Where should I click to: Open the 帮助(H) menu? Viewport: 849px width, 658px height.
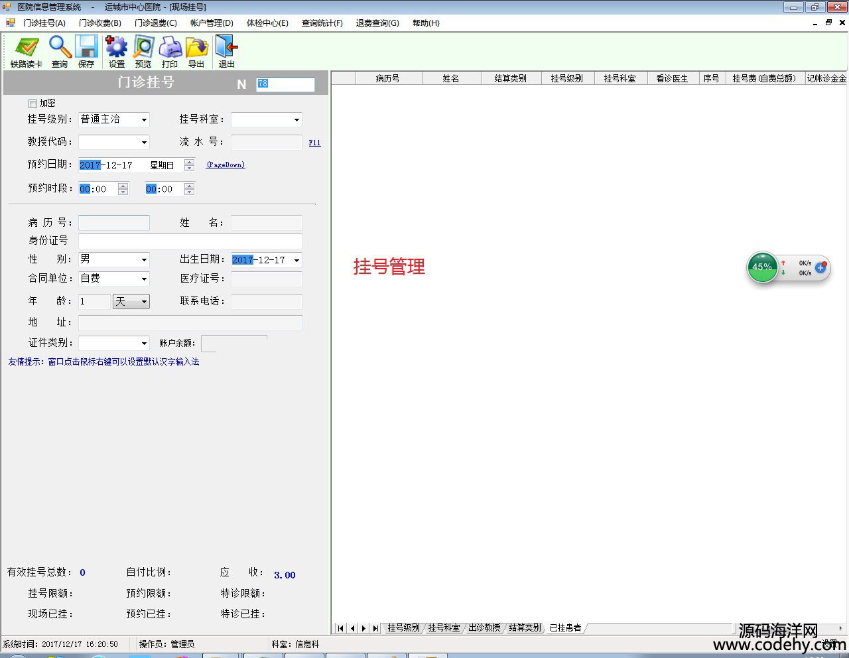(x=426, y=23)
